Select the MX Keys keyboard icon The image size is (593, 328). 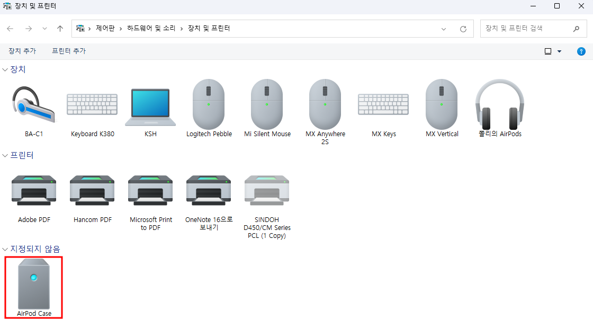(383, 104)
